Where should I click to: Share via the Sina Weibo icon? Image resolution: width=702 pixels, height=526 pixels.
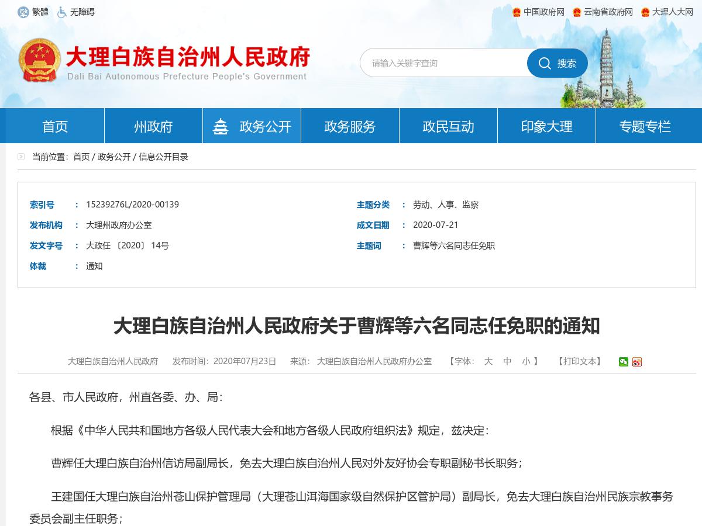[636, 361]
